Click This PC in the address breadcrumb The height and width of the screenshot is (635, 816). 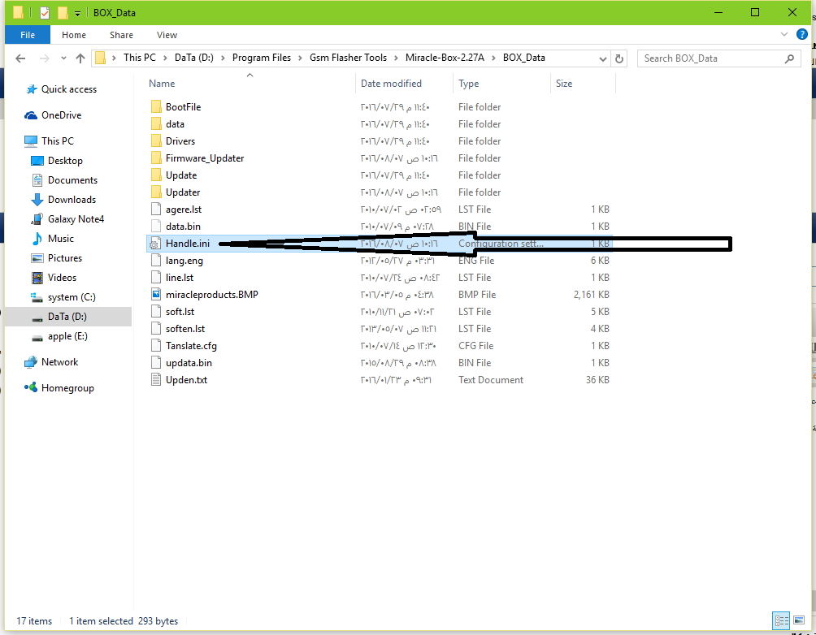tap(140, 58)
